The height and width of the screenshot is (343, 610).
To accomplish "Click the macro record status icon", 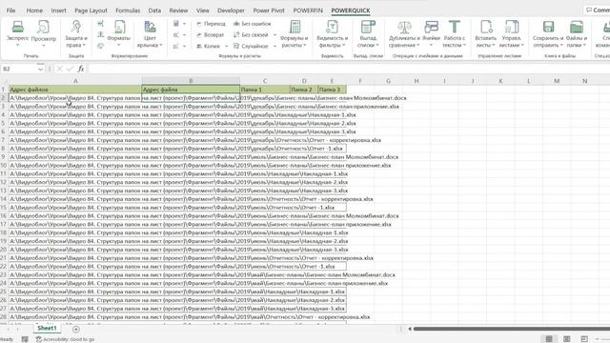I will 25,339.
